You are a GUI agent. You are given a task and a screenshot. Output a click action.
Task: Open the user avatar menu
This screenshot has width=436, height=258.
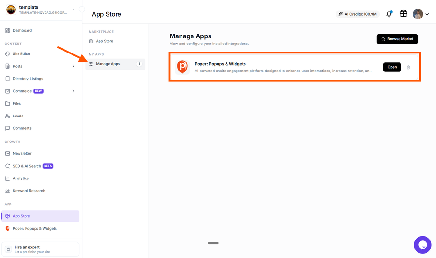tap(418, 14)
